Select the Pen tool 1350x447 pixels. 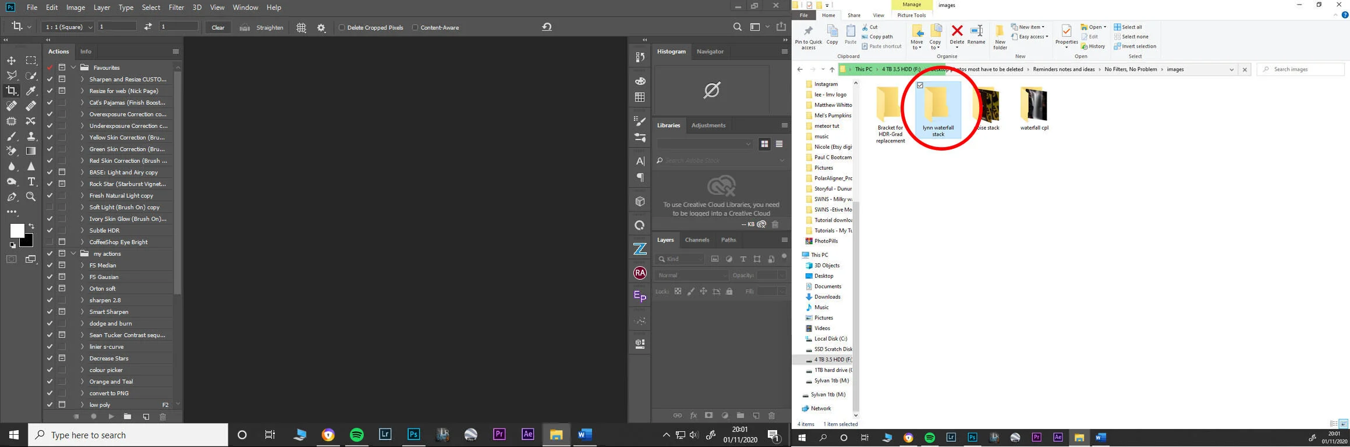click(x=11, y=196)
